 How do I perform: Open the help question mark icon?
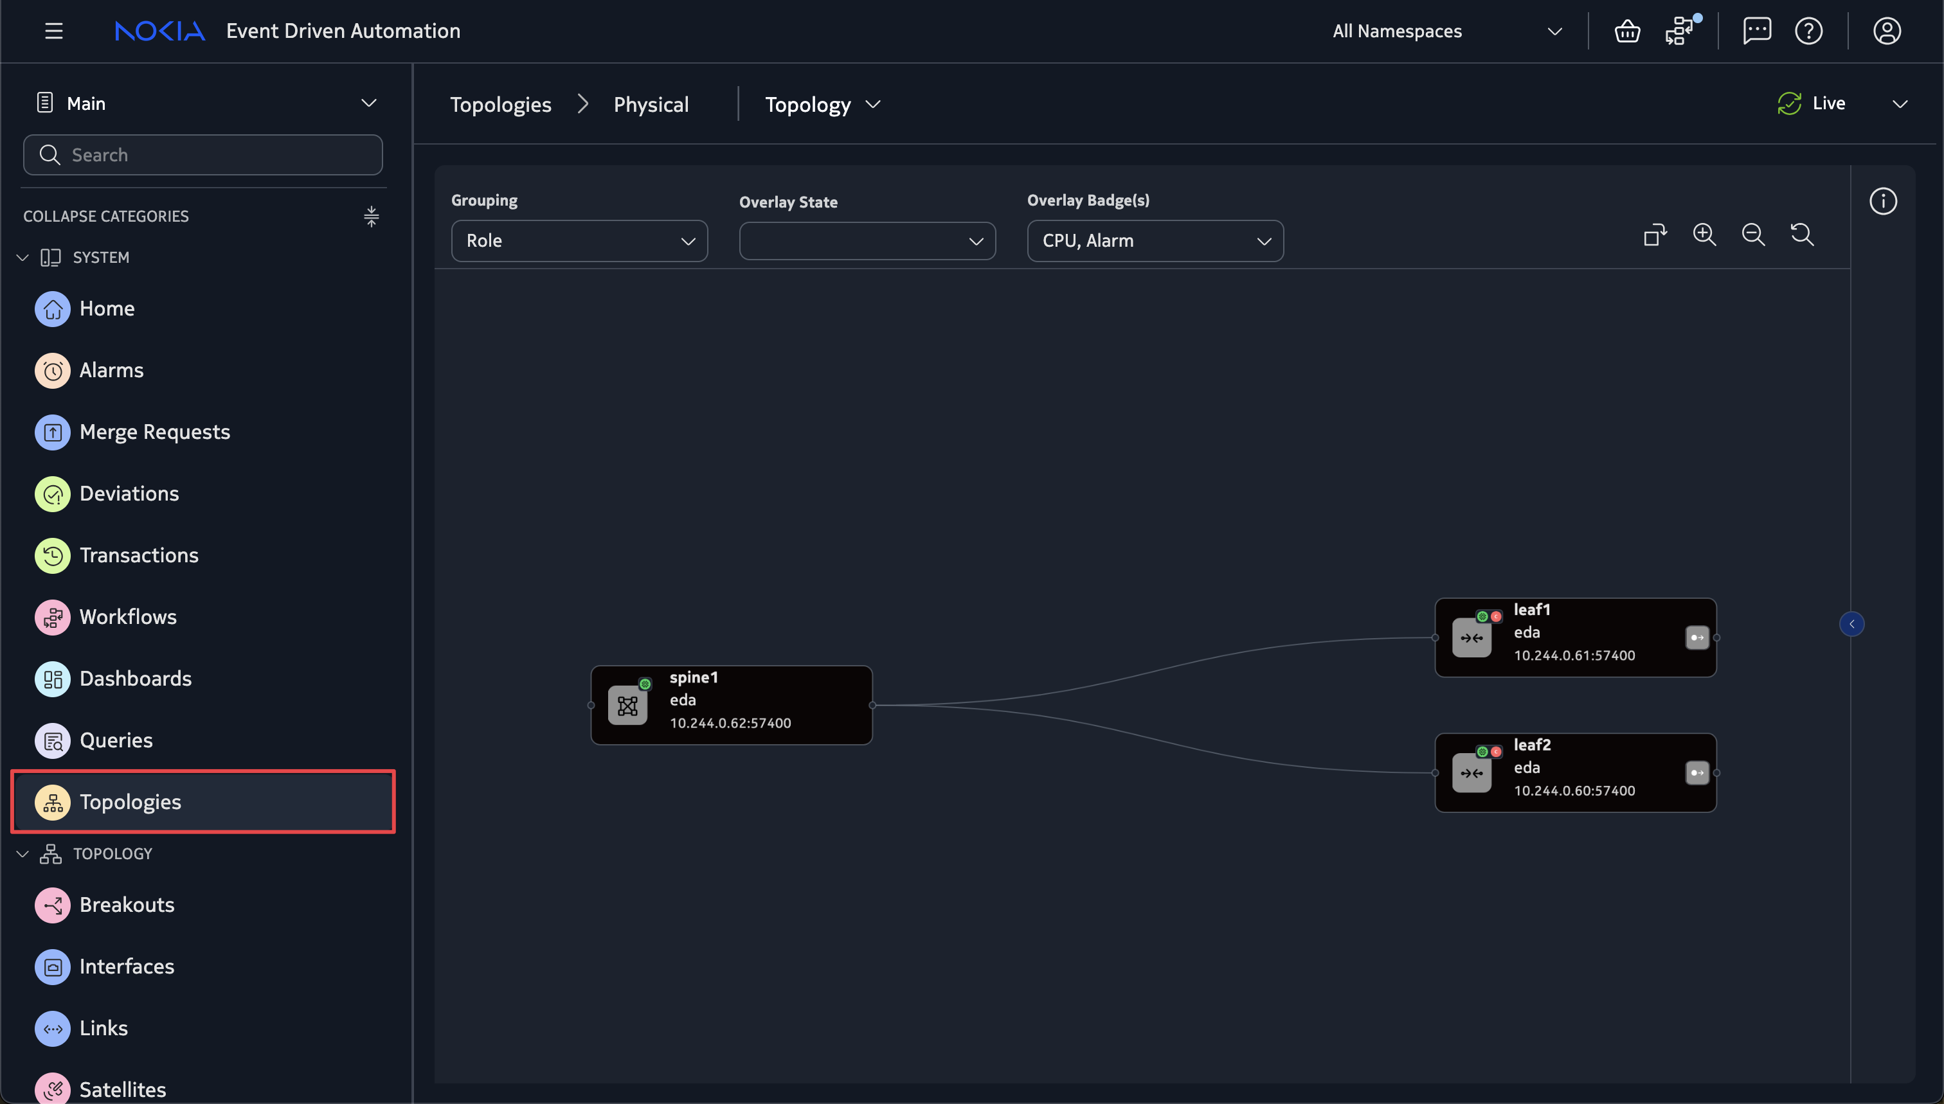tap(1809, 31)
